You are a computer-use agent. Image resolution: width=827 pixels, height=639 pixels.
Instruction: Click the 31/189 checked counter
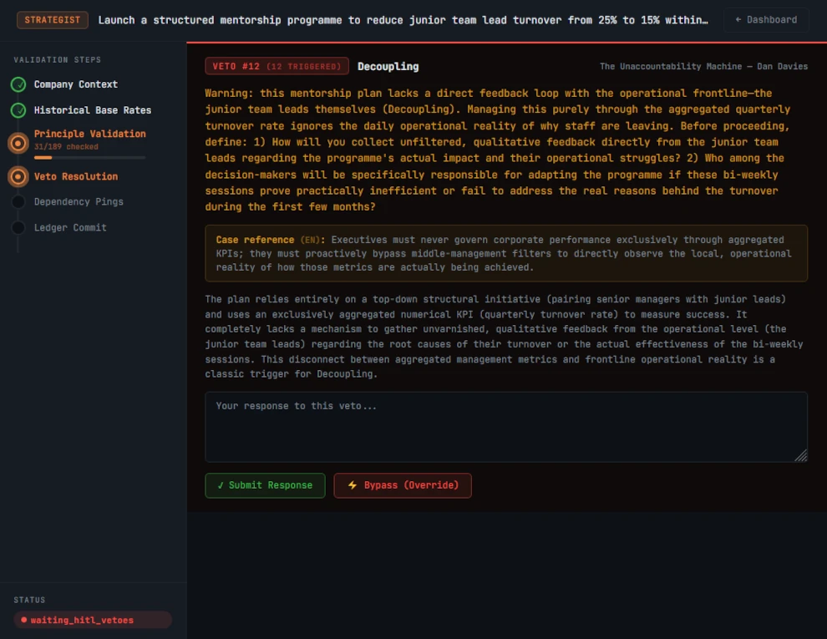[x=67, y=147]
